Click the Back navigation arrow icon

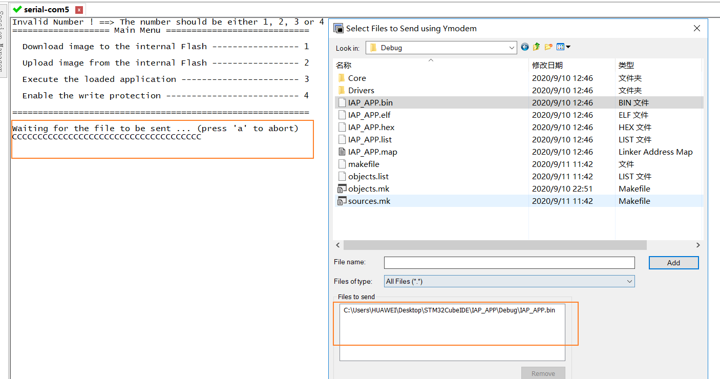click(x=524, y=47)
